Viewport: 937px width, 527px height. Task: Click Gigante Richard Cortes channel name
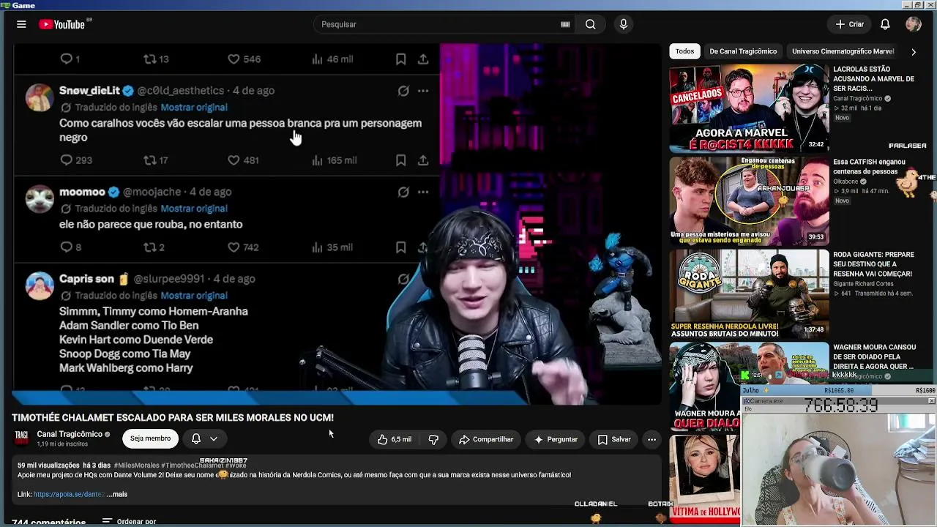coord(864,283)
